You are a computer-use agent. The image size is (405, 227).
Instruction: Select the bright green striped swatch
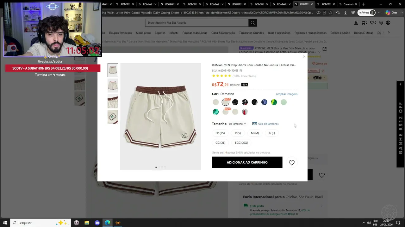[274, 102]
